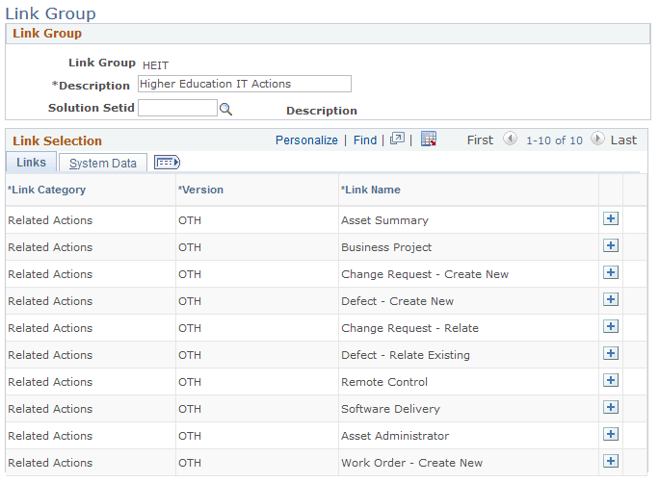Image resolution: width=659 pixels, height=483 pixels.
Task: Focus the Solution Setid input
Action: (178, 108)
